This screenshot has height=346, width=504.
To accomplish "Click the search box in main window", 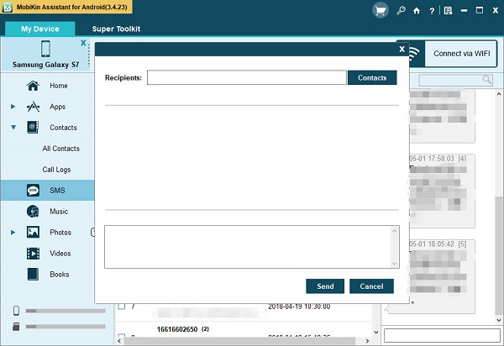I will coord(455,80).
